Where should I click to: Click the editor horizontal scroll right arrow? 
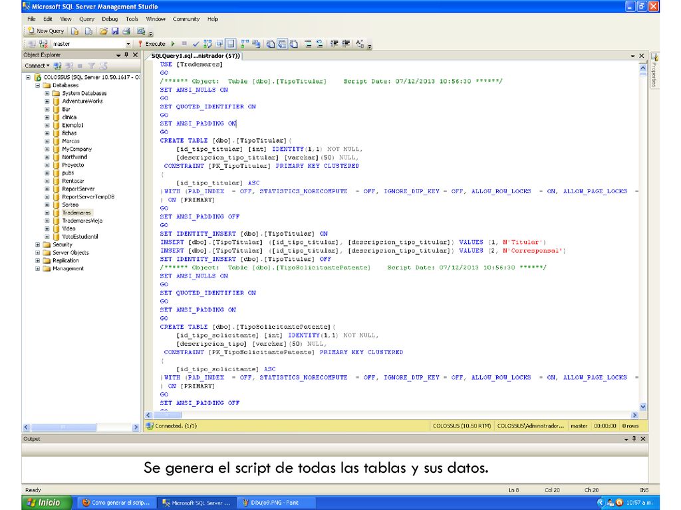pos(635,415)
